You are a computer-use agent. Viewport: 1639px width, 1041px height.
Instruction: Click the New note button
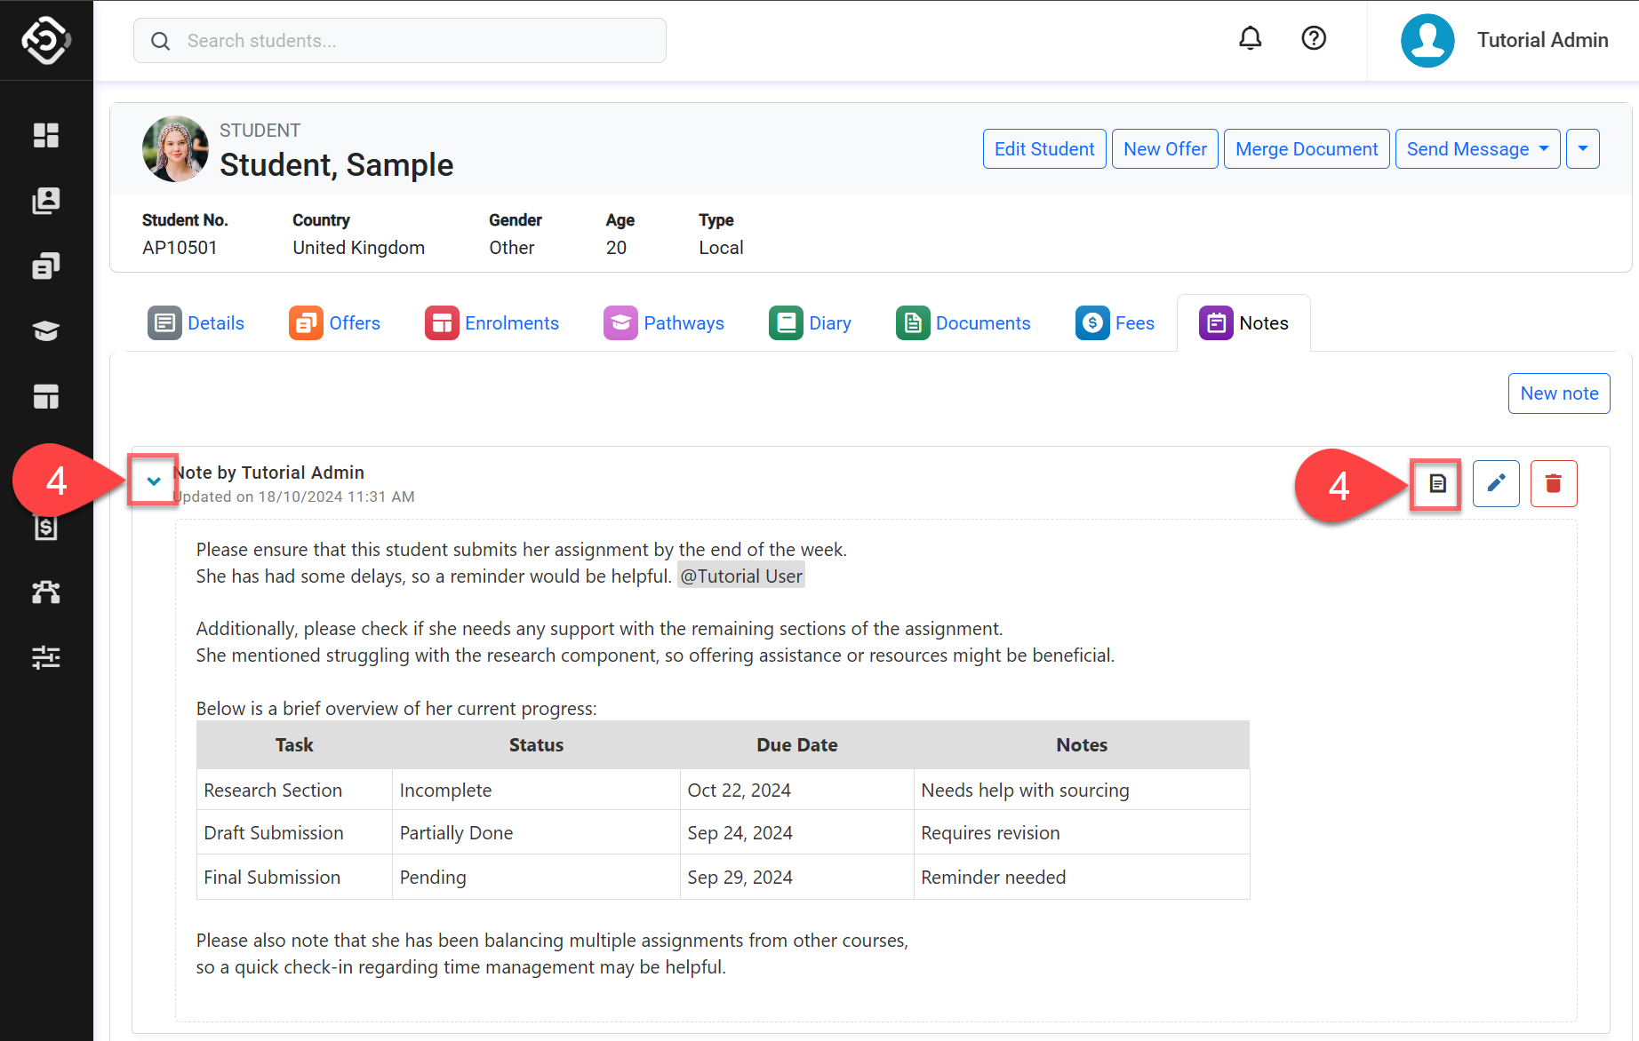click(x=1558, y=393)
